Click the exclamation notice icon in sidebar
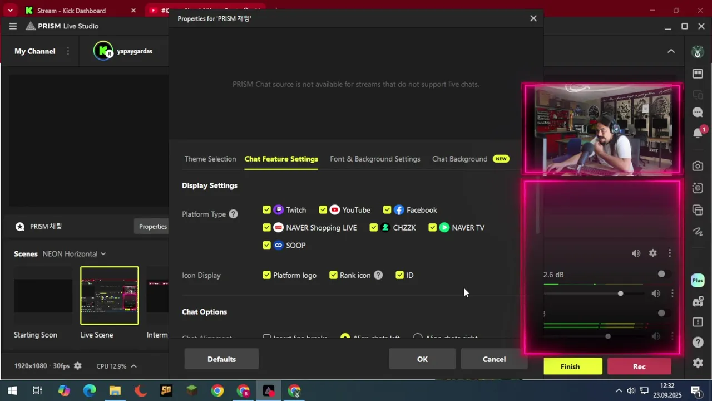Screen dimensions: 712x401 (698, 322)
